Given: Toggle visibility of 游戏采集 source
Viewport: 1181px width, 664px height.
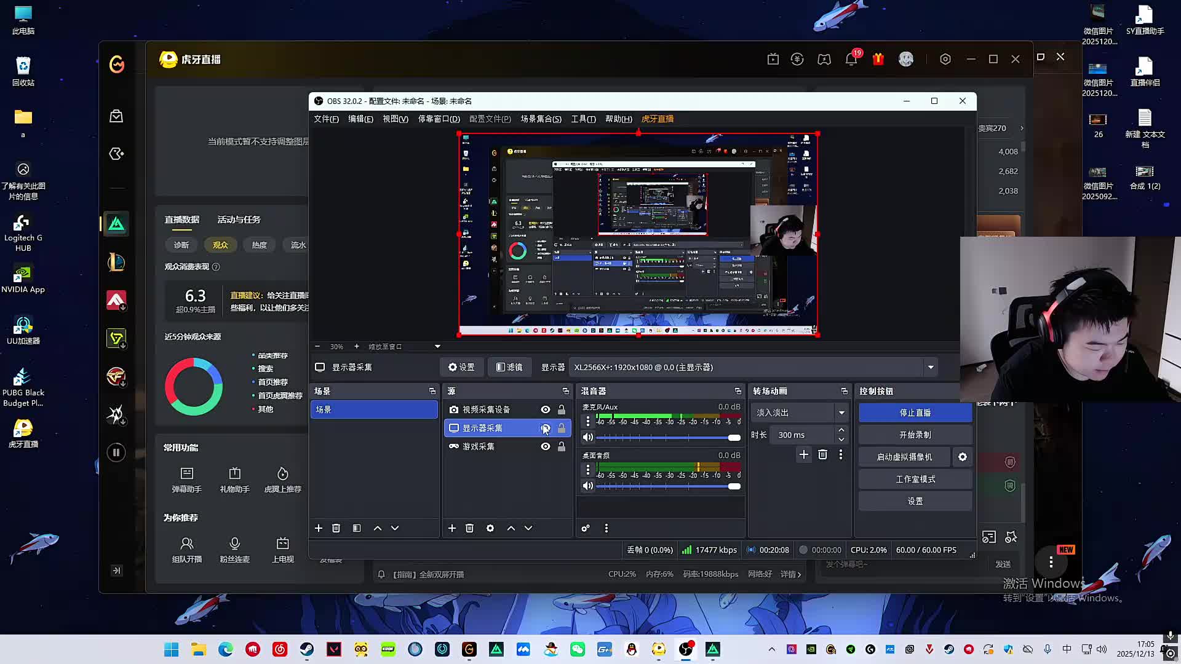Looking at the screenshot, I should [546, 446].
